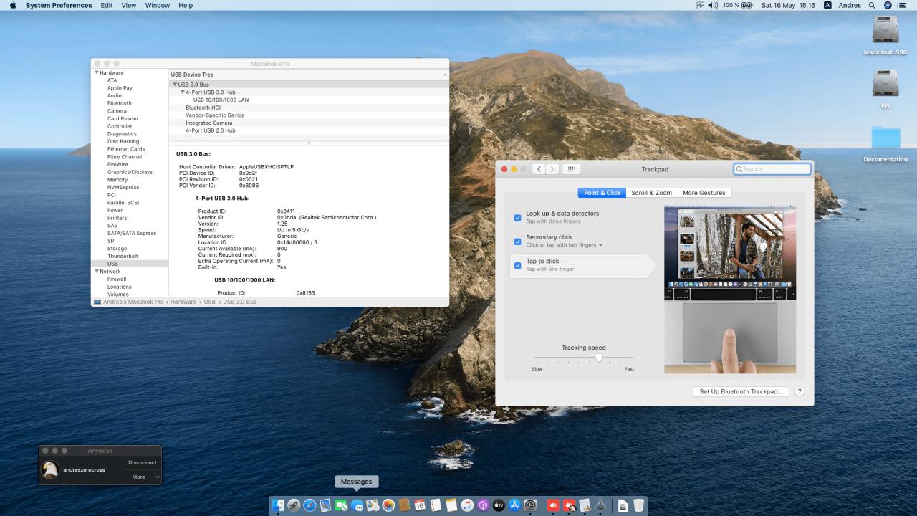
Task: Open the View menu
Action: pos(129,5)
